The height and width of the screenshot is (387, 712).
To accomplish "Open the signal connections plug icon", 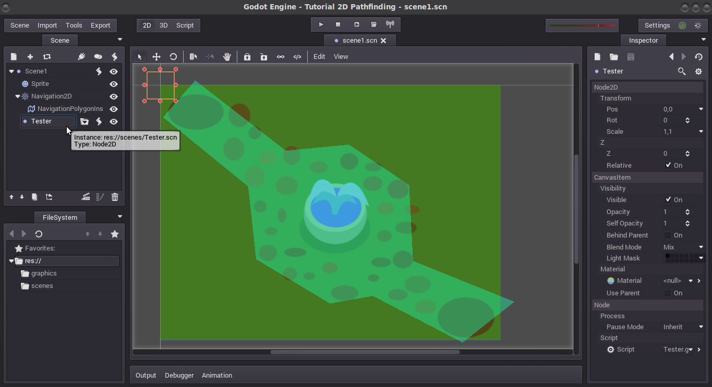I will tap(81, 57).
